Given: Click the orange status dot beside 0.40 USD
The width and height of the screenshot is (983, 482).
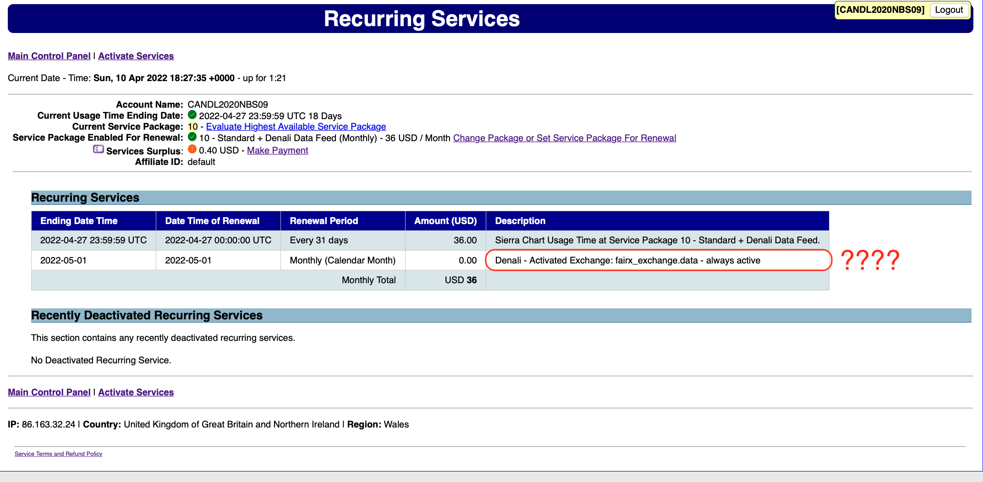Looking at the screenshot, I should pyautogui.click(x=192, y=149).
